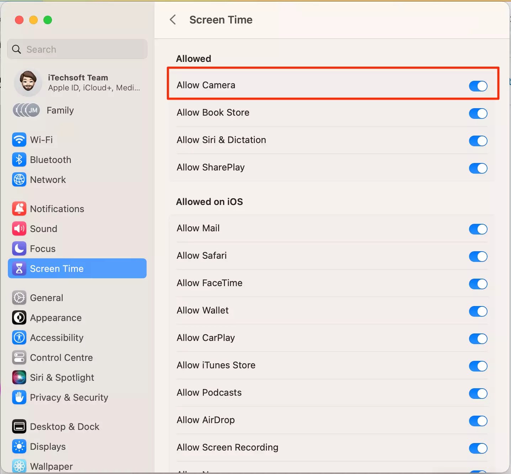Image resolution: width=511 pixels, height=474 pixels.
Task: Open Desktop & Dock settings label
Action: pos(64,426)
